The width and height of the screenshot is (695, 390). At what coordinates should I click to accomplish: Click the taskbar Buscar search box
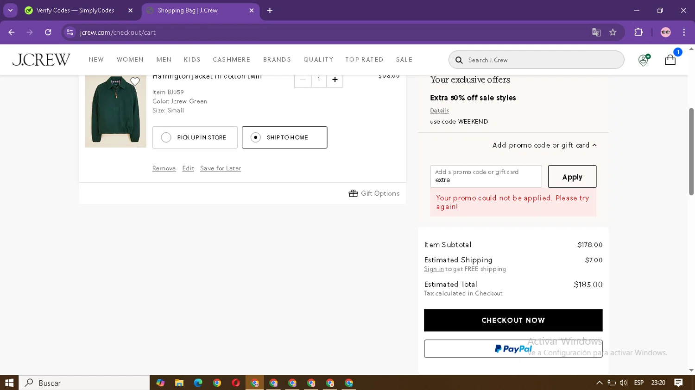[x=84, y=383]
